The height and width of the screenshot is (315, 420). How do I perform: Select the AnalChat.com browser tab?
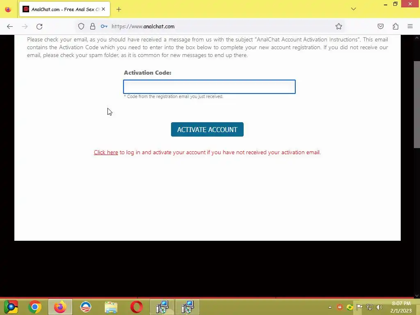point(64,9)
